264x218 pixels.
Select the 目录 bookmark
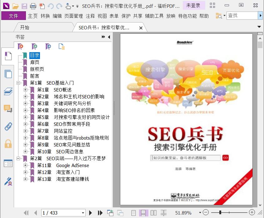pyautogui.click(x=35, y=55)
